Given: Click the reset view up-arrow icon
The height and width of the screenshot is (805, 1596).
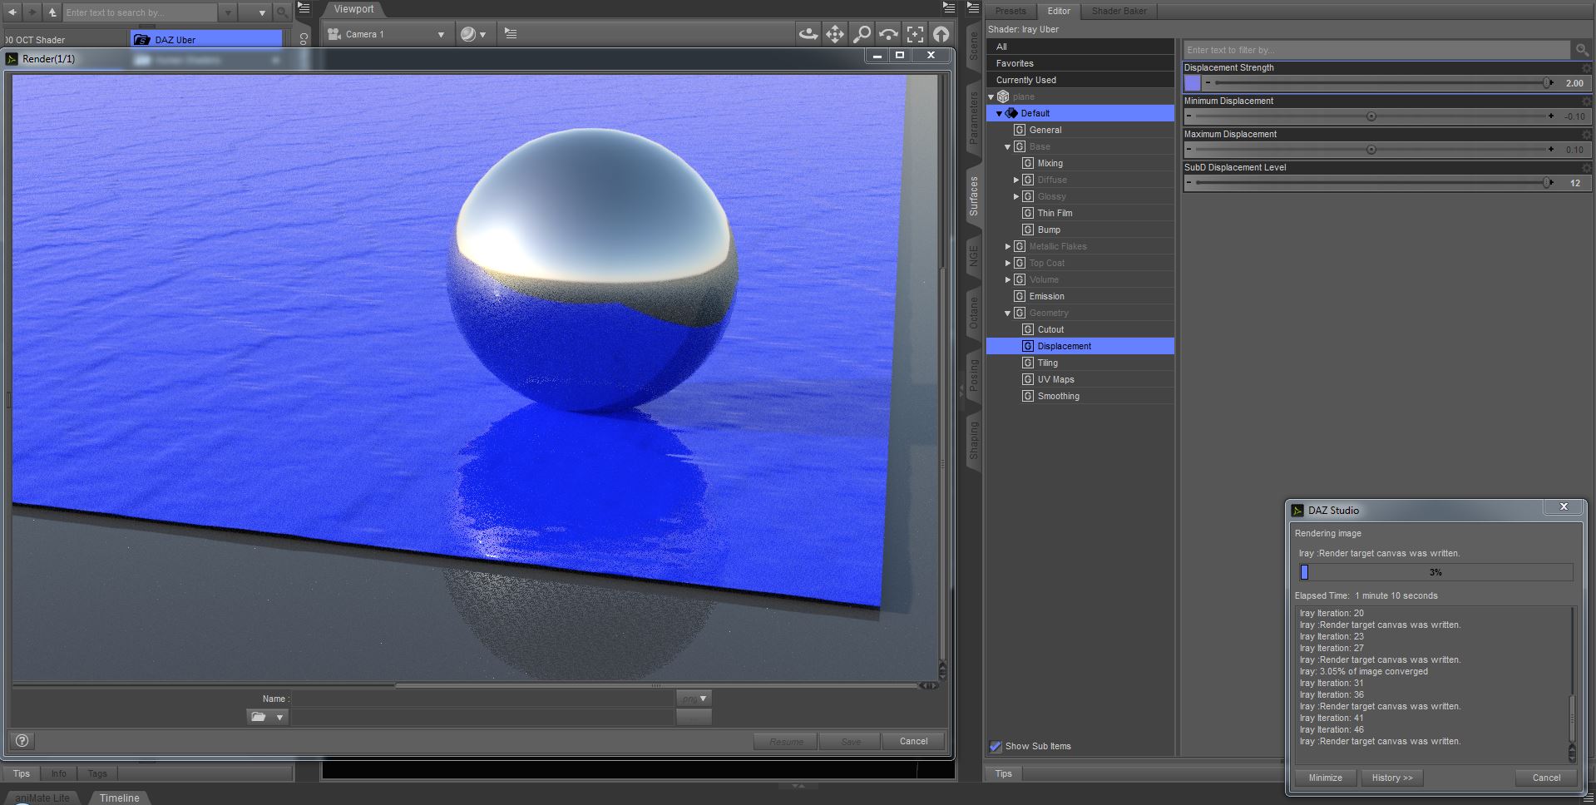Looking at the screenshot, I should (941, 34).
